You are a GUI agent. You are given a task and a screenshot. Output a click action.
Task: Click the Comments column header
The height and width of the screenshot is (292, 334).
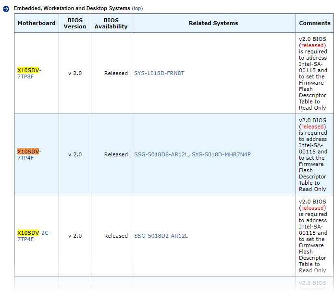(315, 23)
